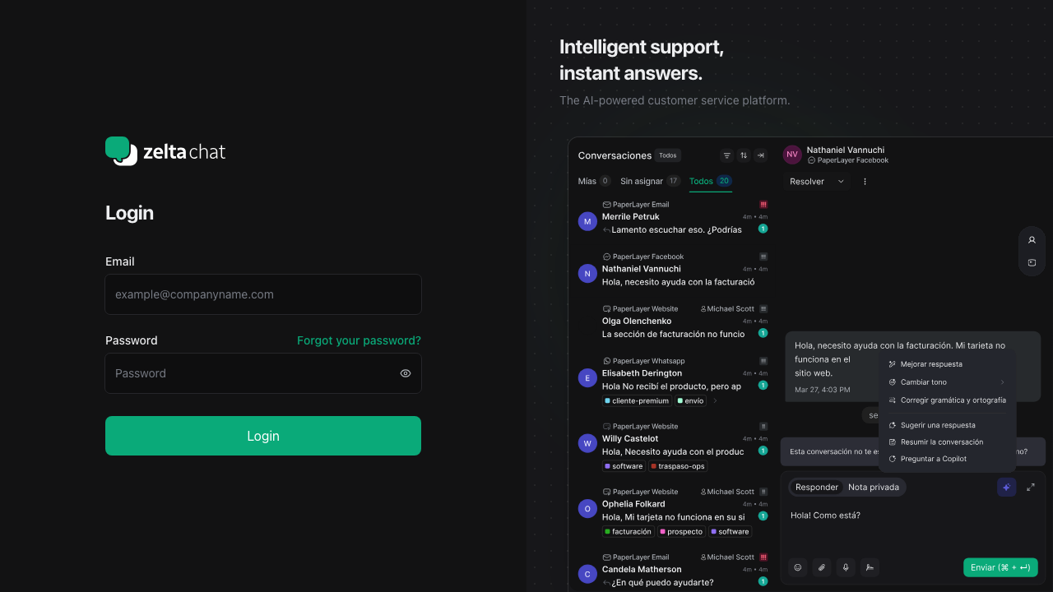Switch to the Sin asignar tab

[x=642, y=181]
